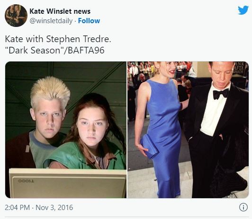Click the 'Kate with Stephen Tredre.' tweet text

click(58, 39)
